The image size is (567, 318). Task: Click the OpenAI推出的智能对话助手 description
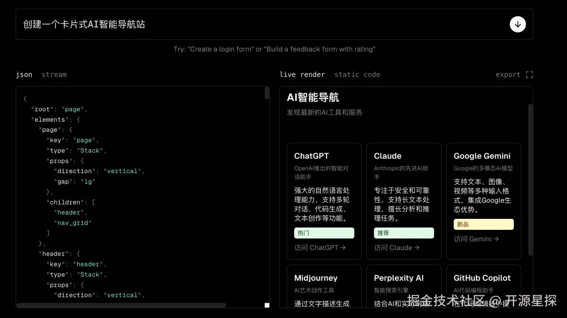pyautogui.click(x=321, y=172)
